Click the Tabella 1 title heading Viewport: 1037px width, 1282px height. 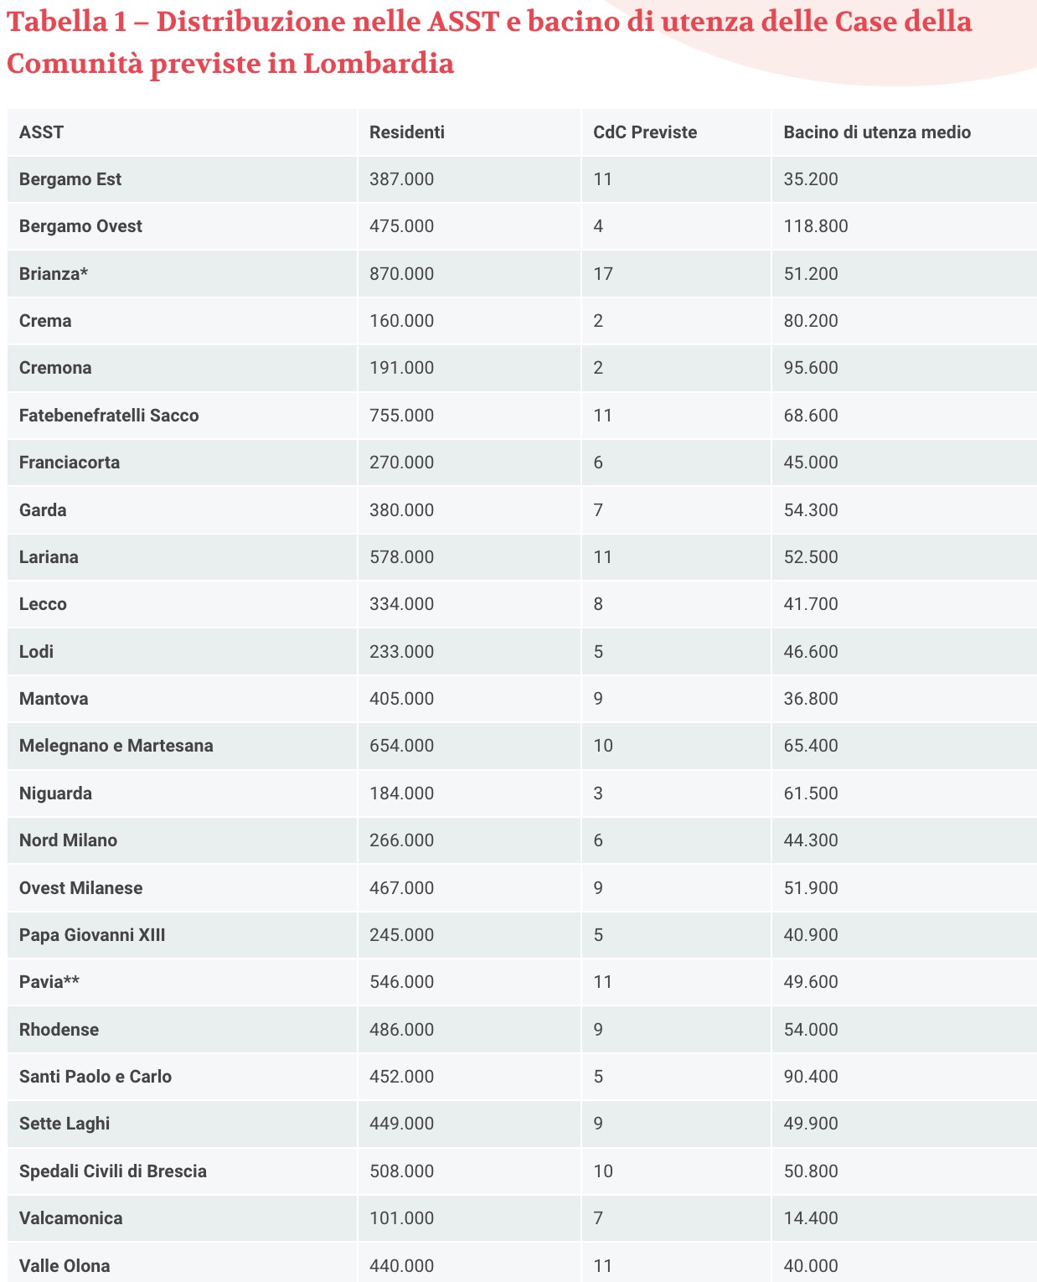[489, 42]
